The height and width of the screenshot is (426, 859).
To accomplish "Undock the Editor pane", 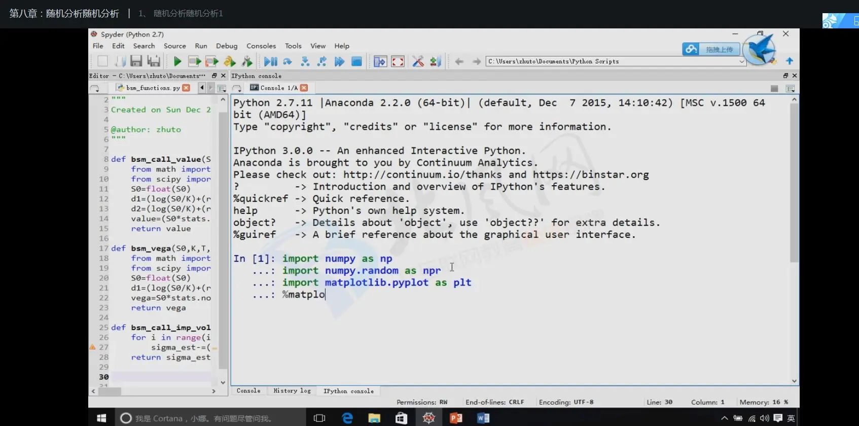I will tap(214, 76).
